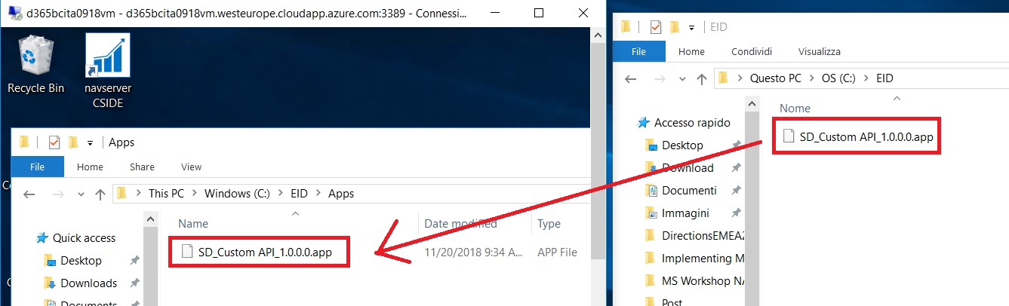Open Home tab in Apps window
1009x306 pixels.
point(90,167)
